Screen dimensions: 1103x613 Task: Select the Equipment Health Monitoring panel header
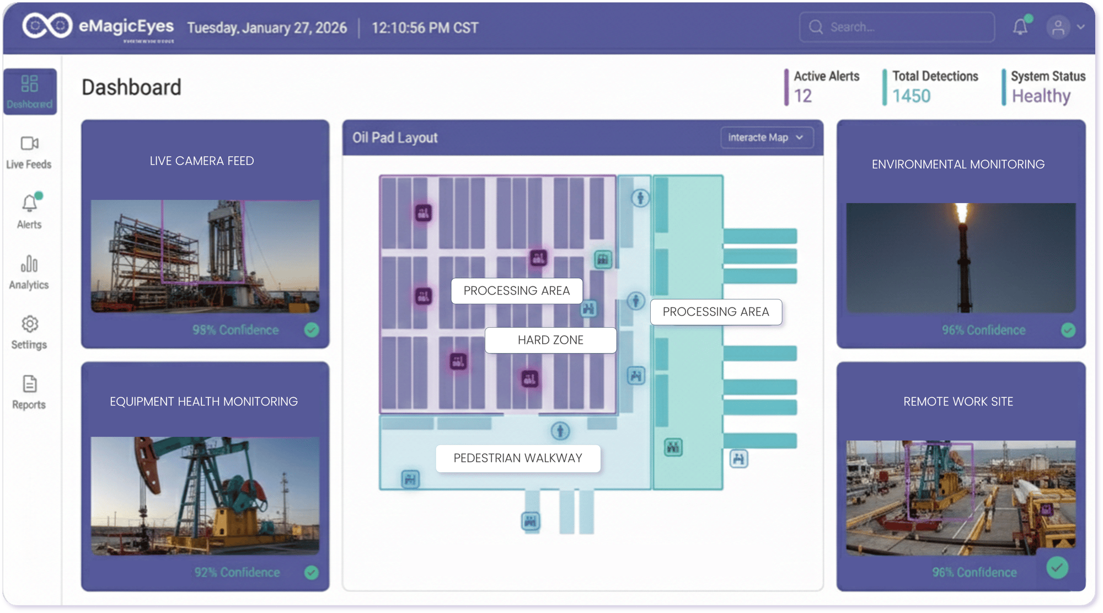pyautogui.click(x=204, y=401)
